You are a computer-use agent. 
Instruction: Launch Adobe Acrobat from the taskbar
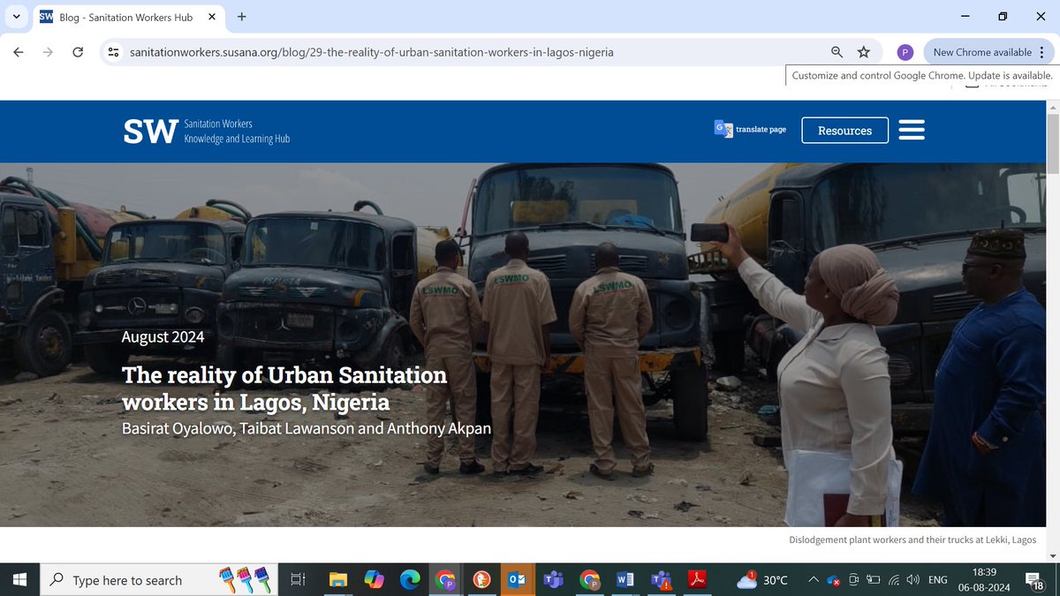[x=697, y=580]
